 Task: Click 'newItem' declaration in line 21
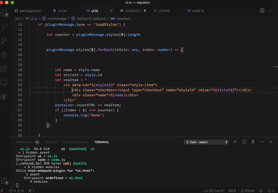[71, 80]
